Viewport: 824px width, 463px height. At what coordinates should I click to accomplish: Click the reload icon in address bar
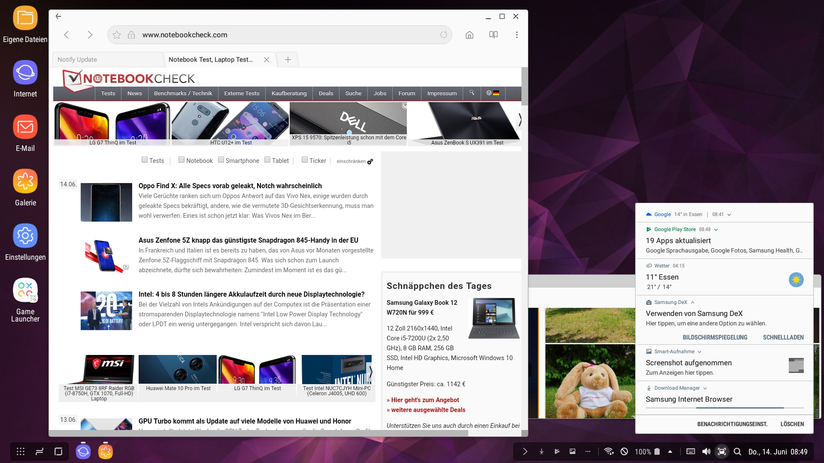tap(444, 35)
